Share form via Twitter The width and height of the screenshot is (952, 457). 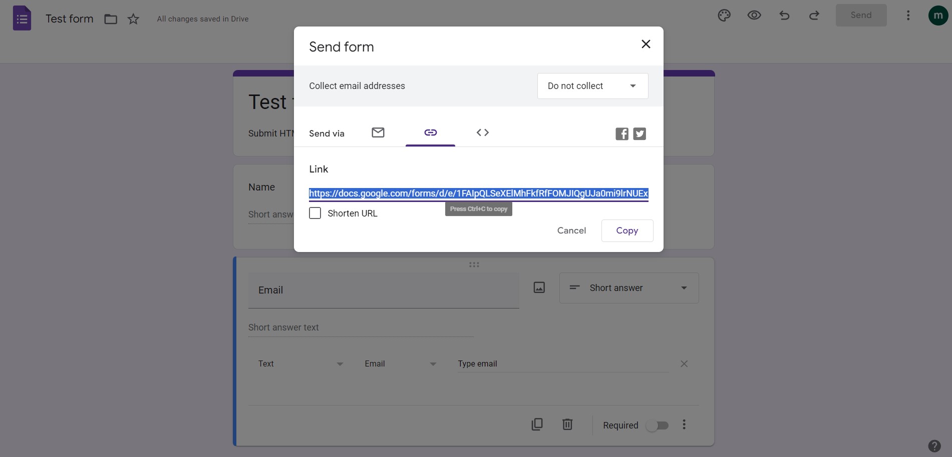[x=640, y=133]
